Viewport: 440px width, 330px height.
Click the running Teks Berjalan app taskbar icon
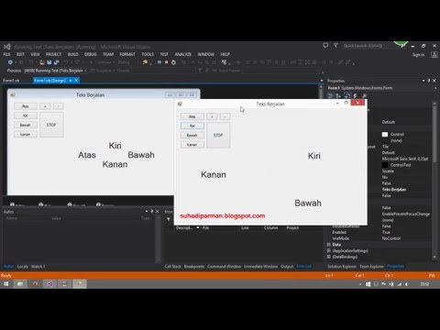coord(80,284)
